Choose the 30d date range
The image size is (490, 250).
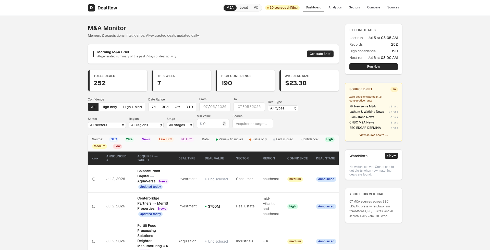point(165,107)
